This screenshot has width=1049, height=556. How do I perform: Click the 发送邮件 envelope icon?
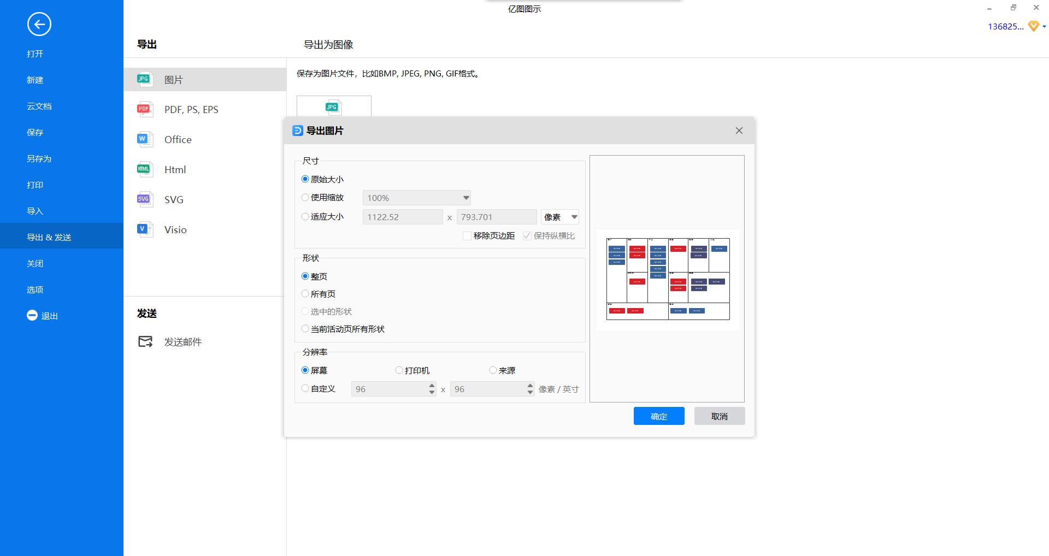[144, 341]
